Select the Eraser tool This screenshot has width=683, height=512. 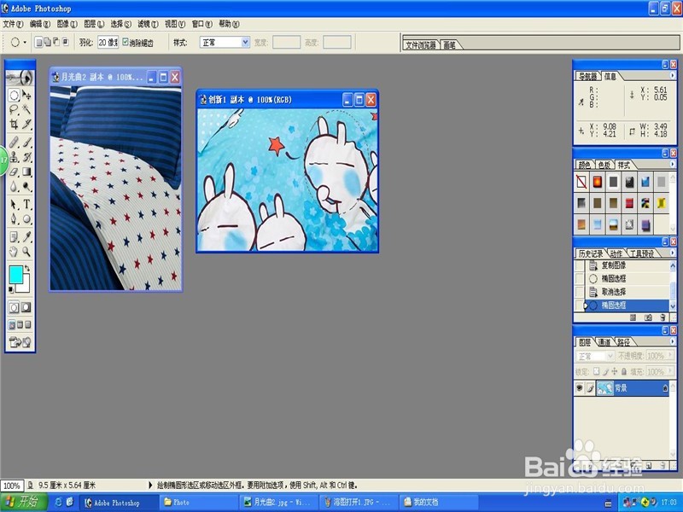point(14,172)
